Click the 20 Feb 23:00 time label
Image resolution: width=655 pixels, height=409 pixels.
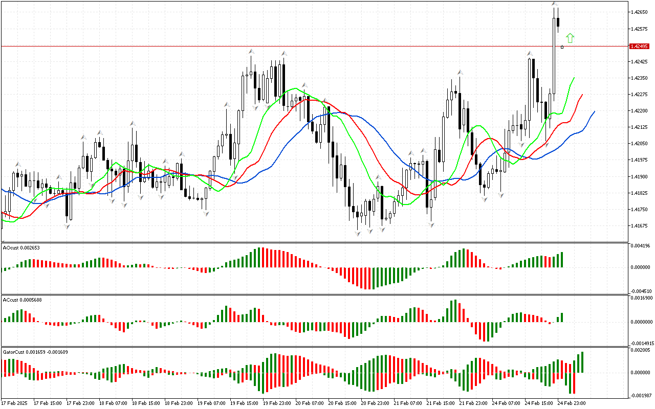click(x=375, y=403)
